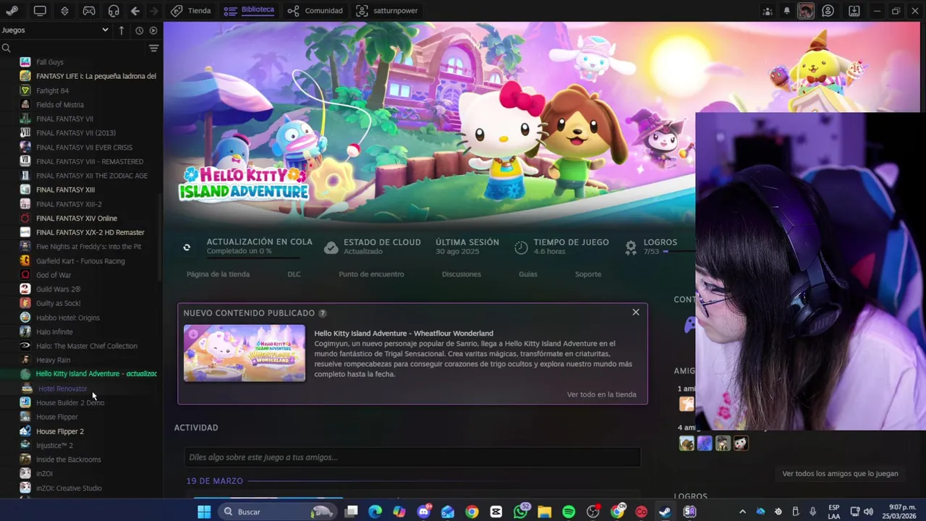Open the advanced filters icon in sidebar
The width and height of the screenshot is (926, 521).
pyautogui.click(x=153, y=48)
